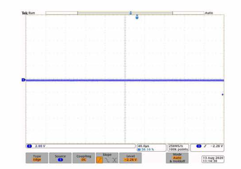Click the record view bar at top
This screenshot has height=169, width=241.
[x=125, y=13]
